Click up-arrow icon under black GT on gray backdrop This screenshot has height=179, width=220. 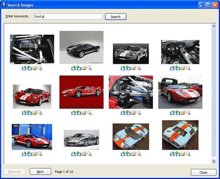(x=74, y=68)
